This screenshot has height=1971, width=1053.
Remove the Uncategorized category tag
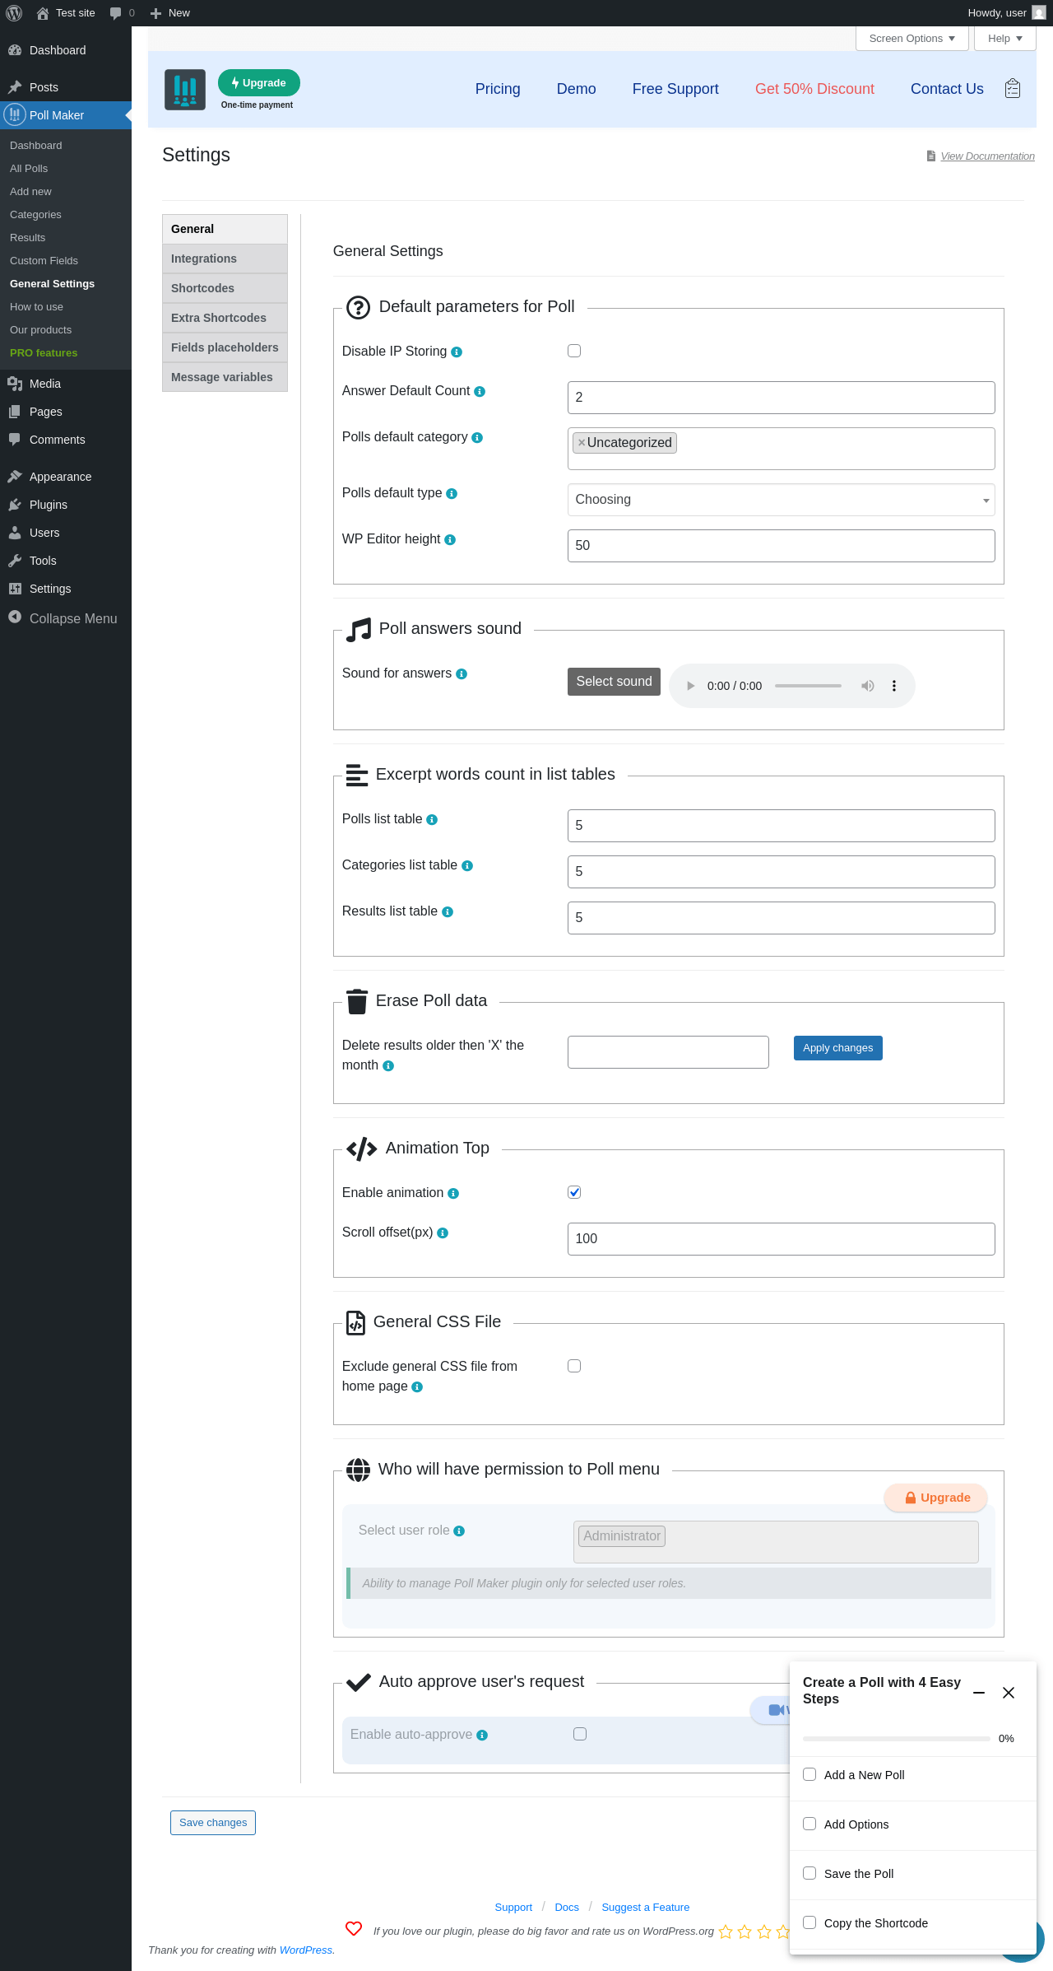click(582, 443)
